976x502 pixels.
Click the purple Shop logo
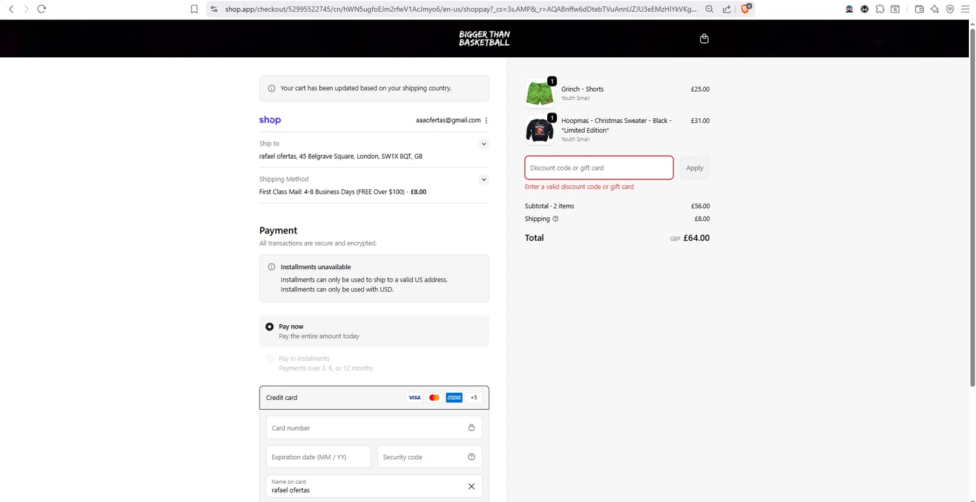pos(270,120)
